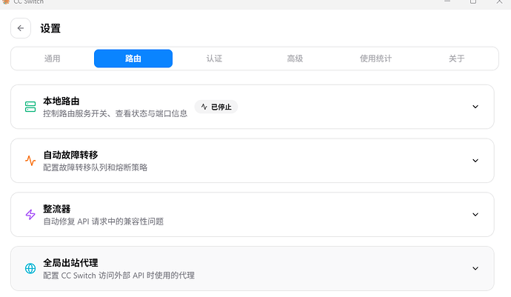The width and height of the screenshot is (511, 297).
Task: Click description 控制路由服务开关、查看状态与端口信息
Action: click(116, 113)
